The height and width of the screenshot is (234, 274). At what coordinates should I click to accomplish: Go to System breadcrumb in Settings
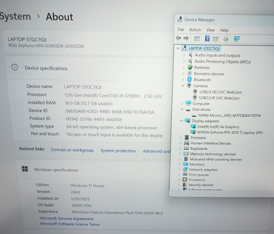pyautogui.click(x=15, y=16)
